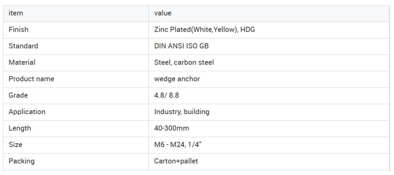Click the 'item' column header
Screen dimensions: 394x175
(16, 13)
